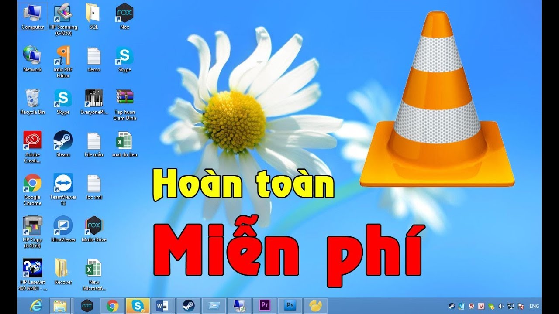Open the volume speaker tray icon
This screenshot has width=559, height=314.
[x=501, y=306]
